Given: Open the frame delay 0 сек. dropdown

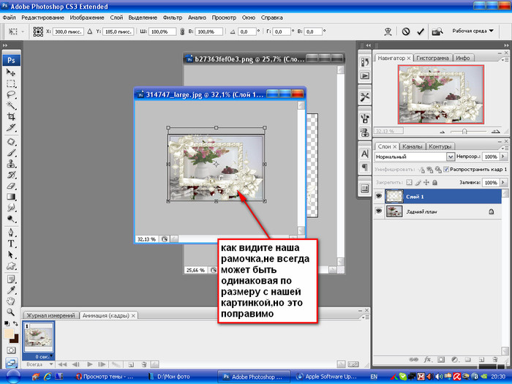Looking at the screenshot, I should pos(42,357).
